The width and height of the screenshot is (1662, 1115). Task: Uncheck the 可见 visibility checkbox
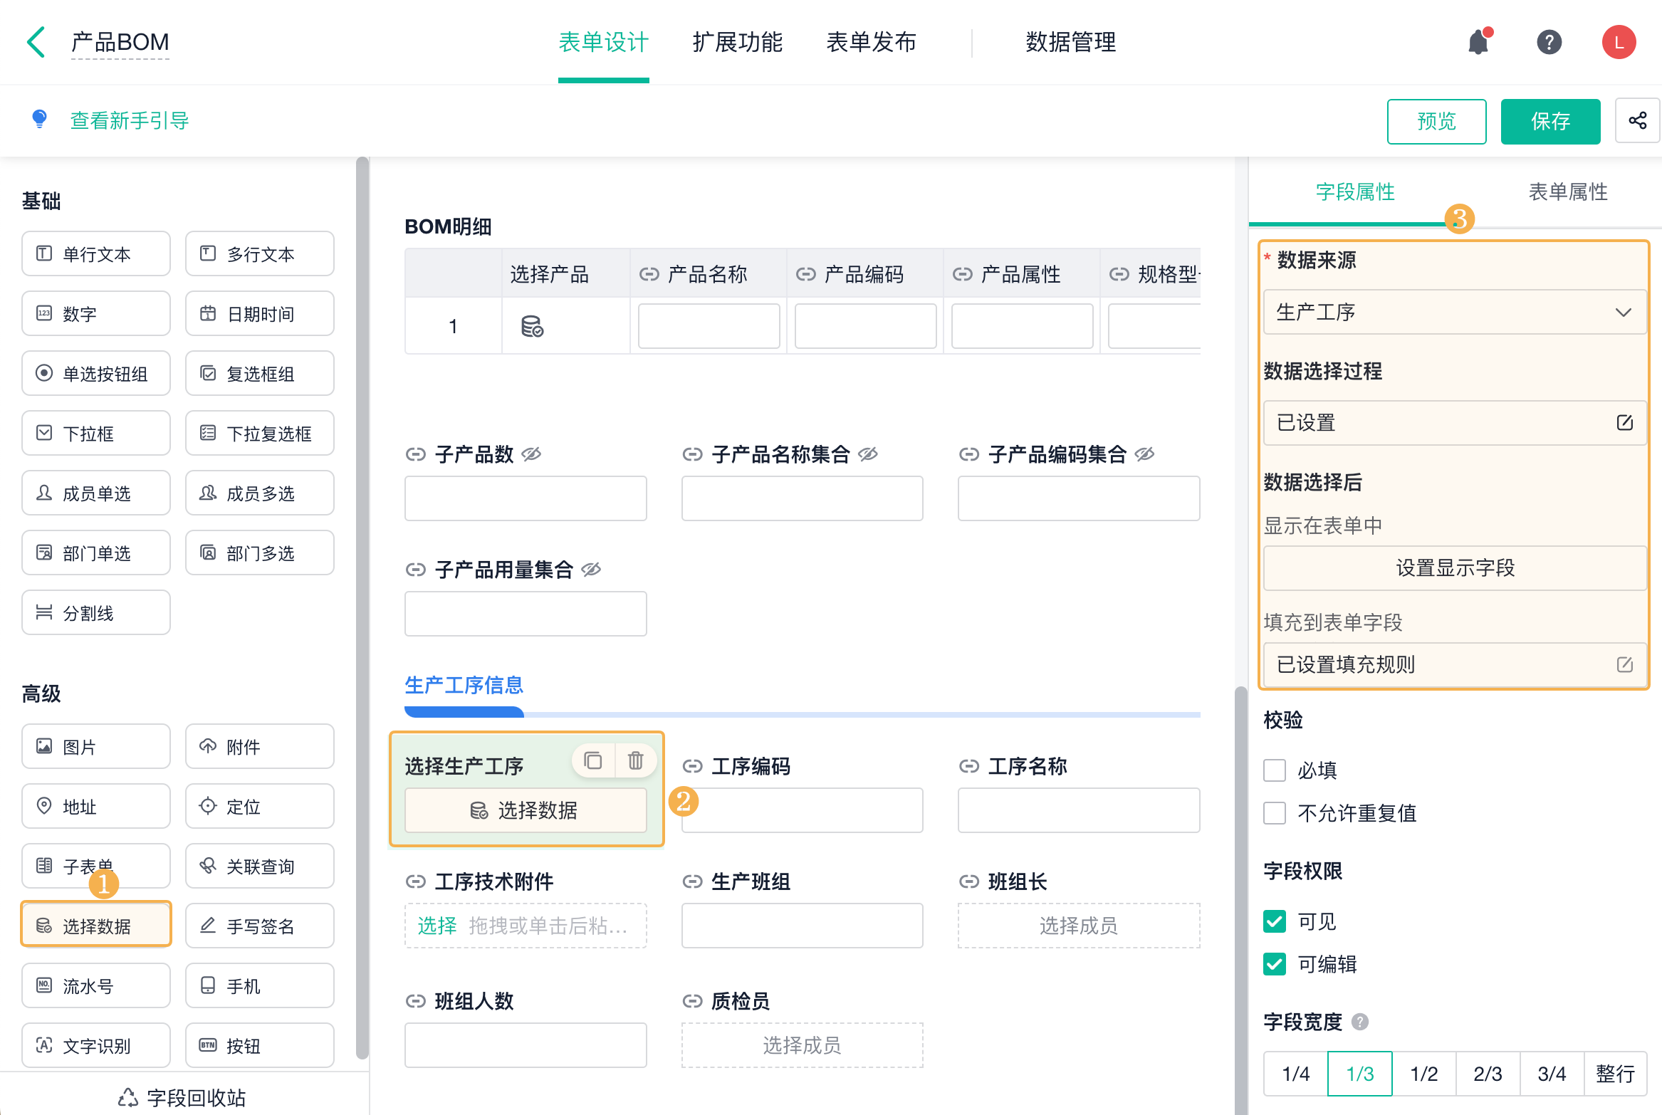pos(1275,921)
